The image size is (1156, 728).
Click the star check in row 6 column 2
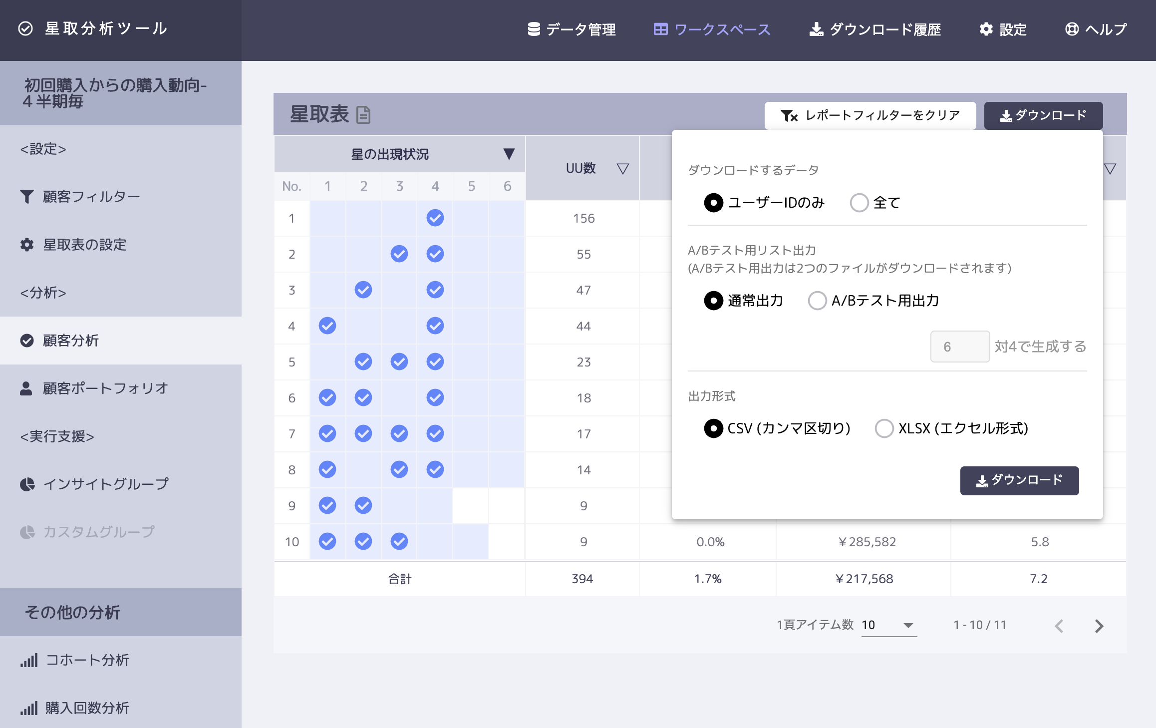click(x=363, y=398)
